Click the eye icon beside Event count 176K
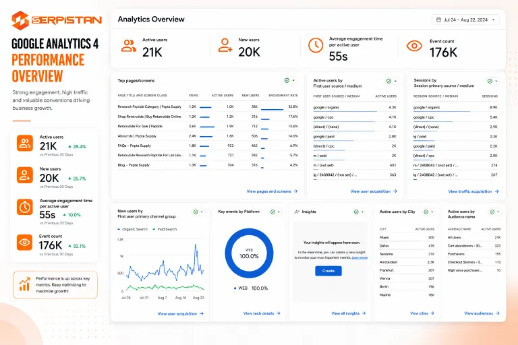 [x=414, y=46]
